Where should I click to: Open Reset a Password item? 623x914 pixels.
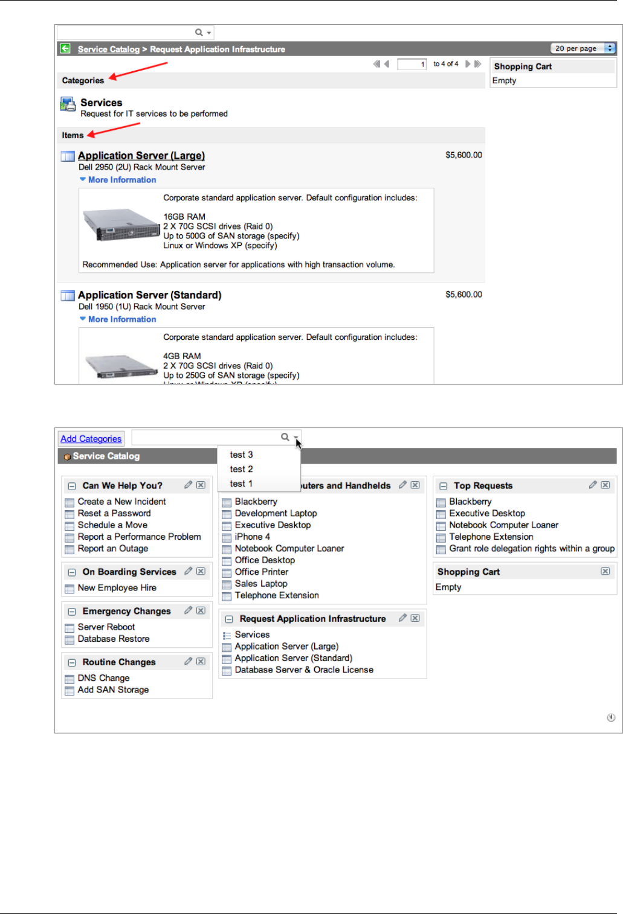114,513
